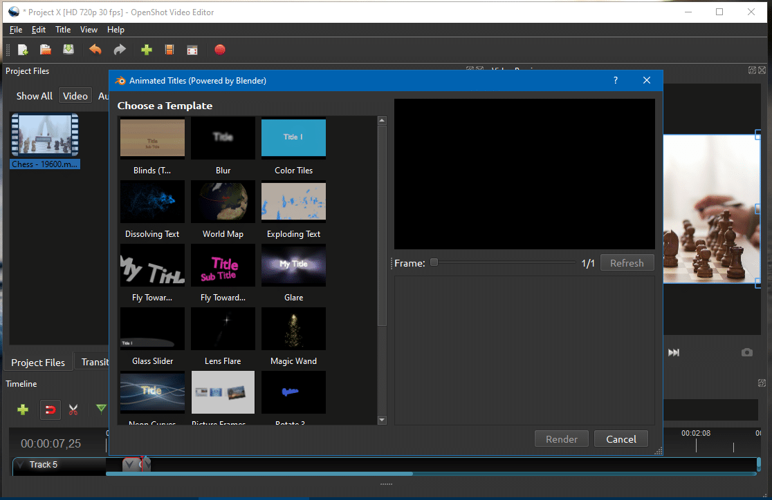This screenshot has height=500, width=772.
Task: Select the razor scissors tool in timeline
Action: point(73,410)
